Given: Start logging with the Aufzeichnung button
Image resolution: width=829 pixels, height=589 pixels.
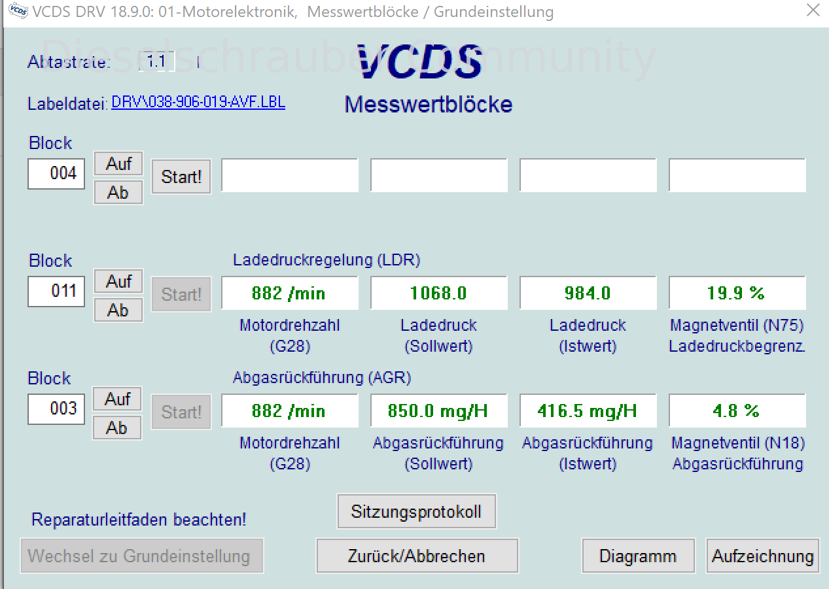Looking at the screenshot, I should 763,556.
